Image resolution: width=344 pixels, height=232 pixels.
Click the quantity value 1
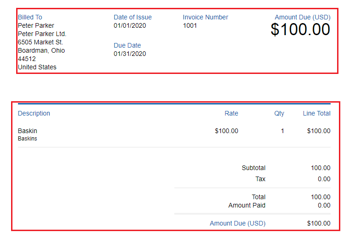(x=283, y=131)
